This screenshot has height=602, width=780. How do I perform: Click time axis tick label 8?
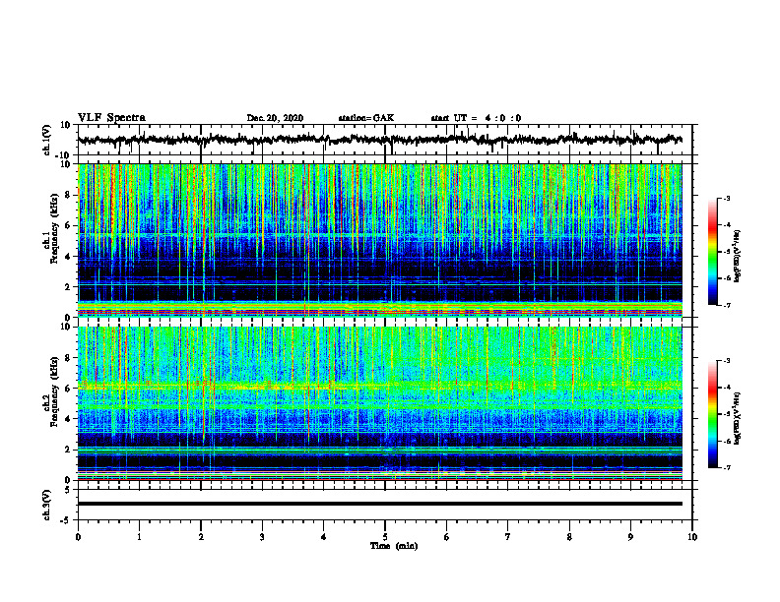[x=569, y=537]
